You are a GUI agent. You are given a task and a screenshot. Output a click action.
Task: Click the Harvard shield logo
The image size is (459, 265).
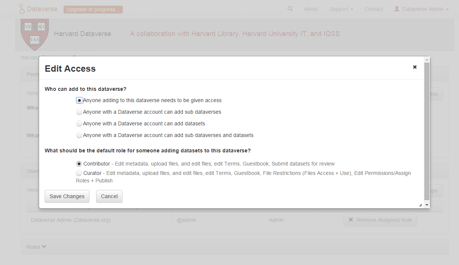pyautogui.click(x=35, y=34)
